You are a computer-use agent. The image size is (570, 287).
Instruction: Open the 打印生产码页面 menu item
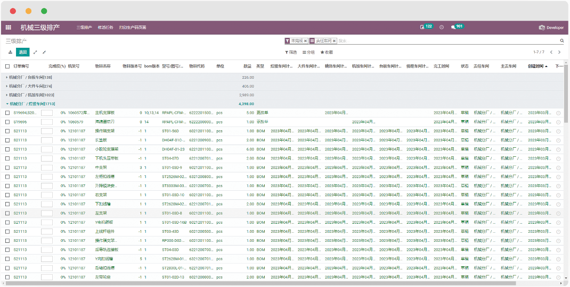[x=133, y=27]
